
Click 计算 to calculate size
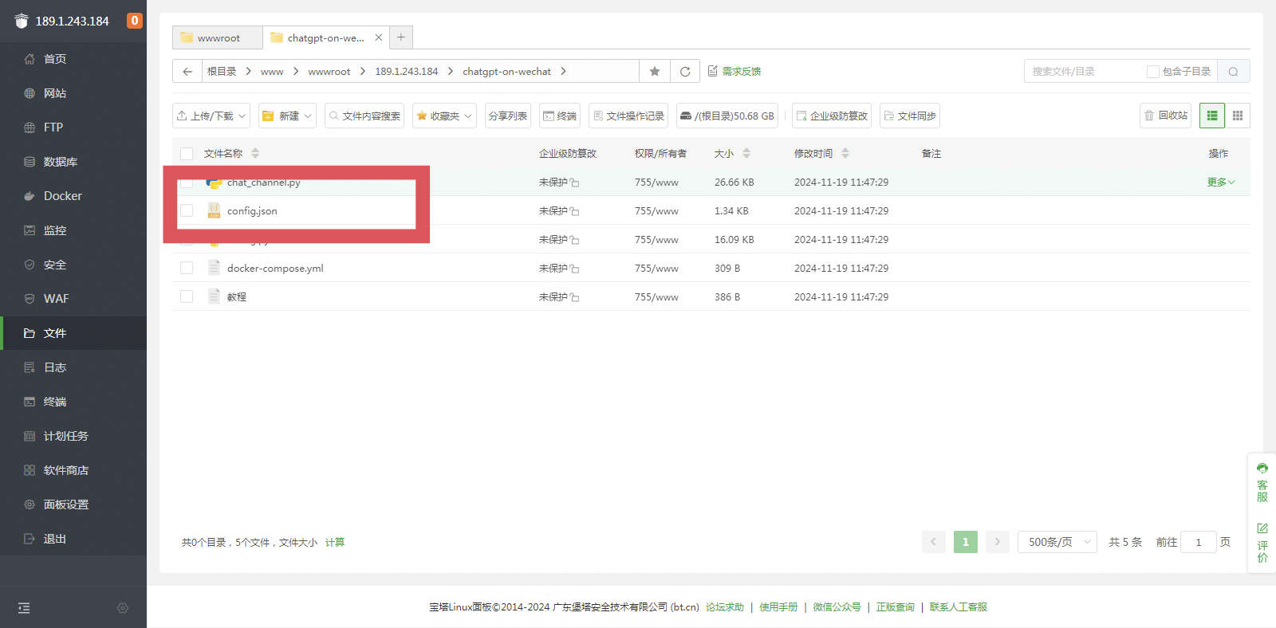tap(335, 542)
